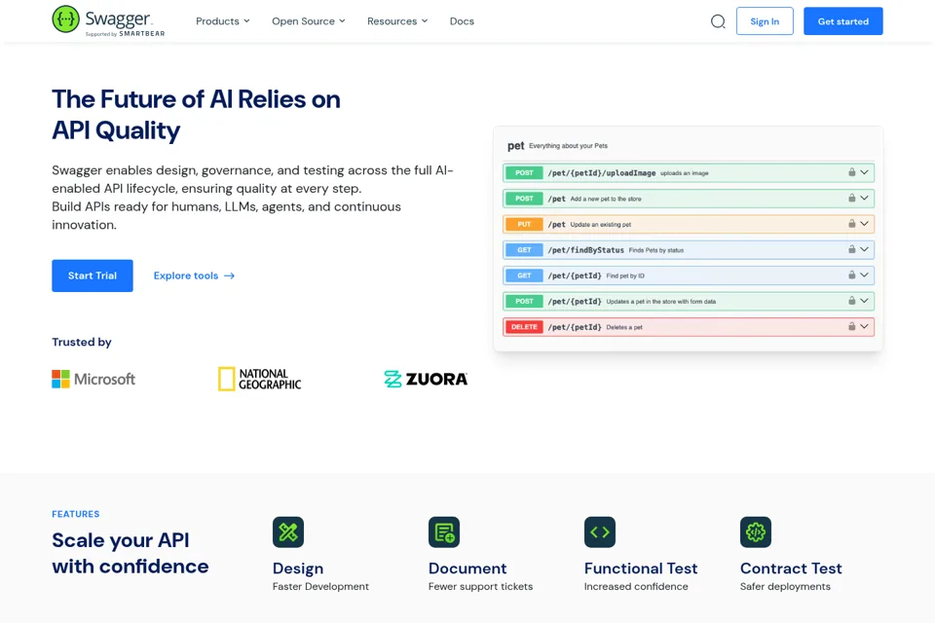Click the Document feature icon
Screen dimensions: 935x623
coord(444,531)
